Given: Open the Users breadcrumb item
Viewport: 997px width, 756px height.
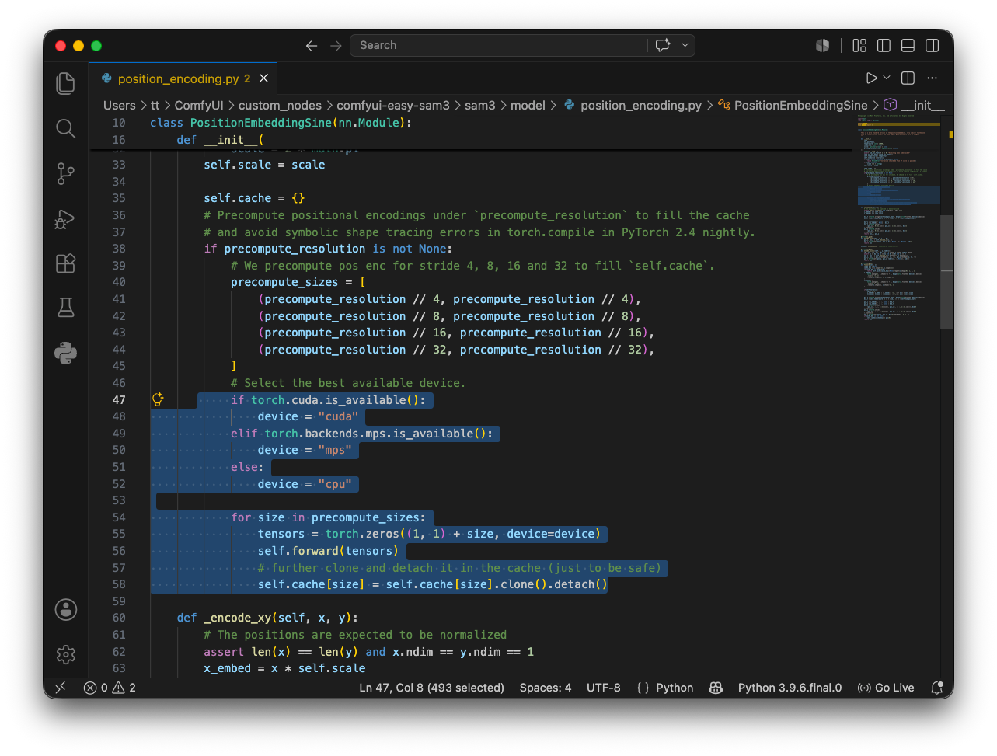Looking at the screenshot, I should coord(120,105).
